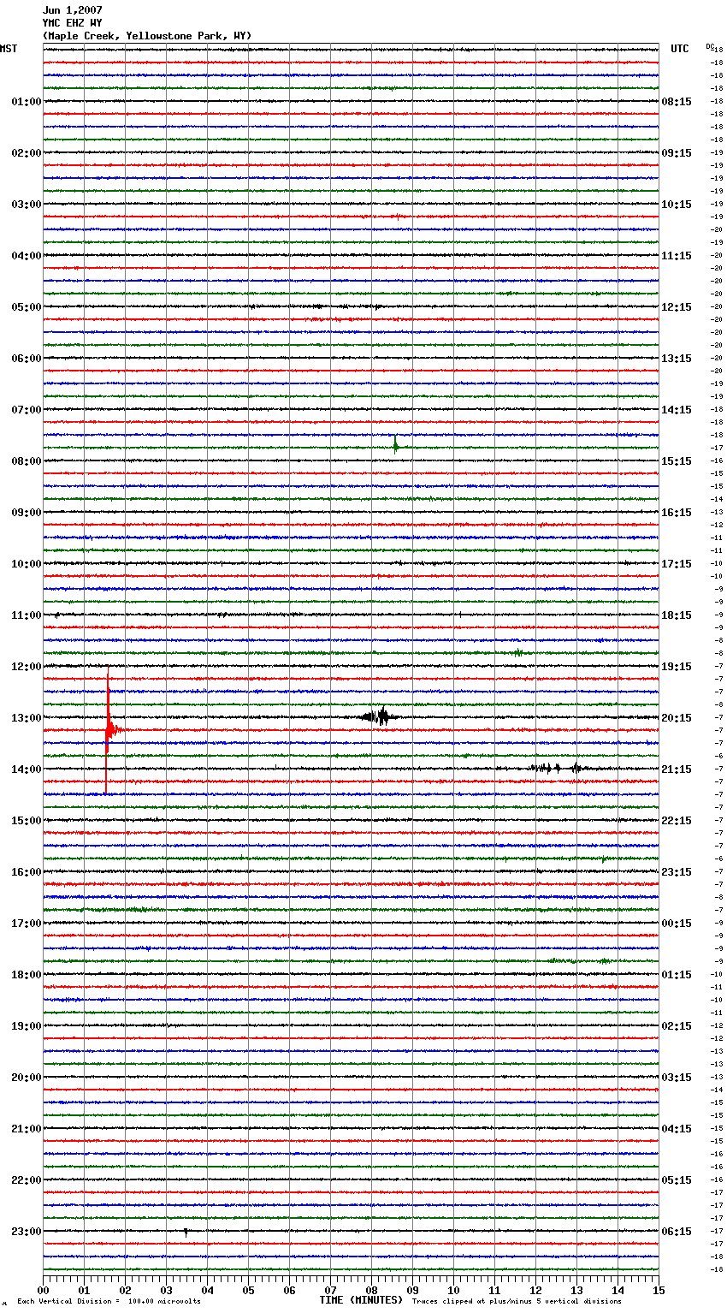Select the 10:00 MST time label
Viewport: 727px width, 1313px height.
[x=26, y=564]
